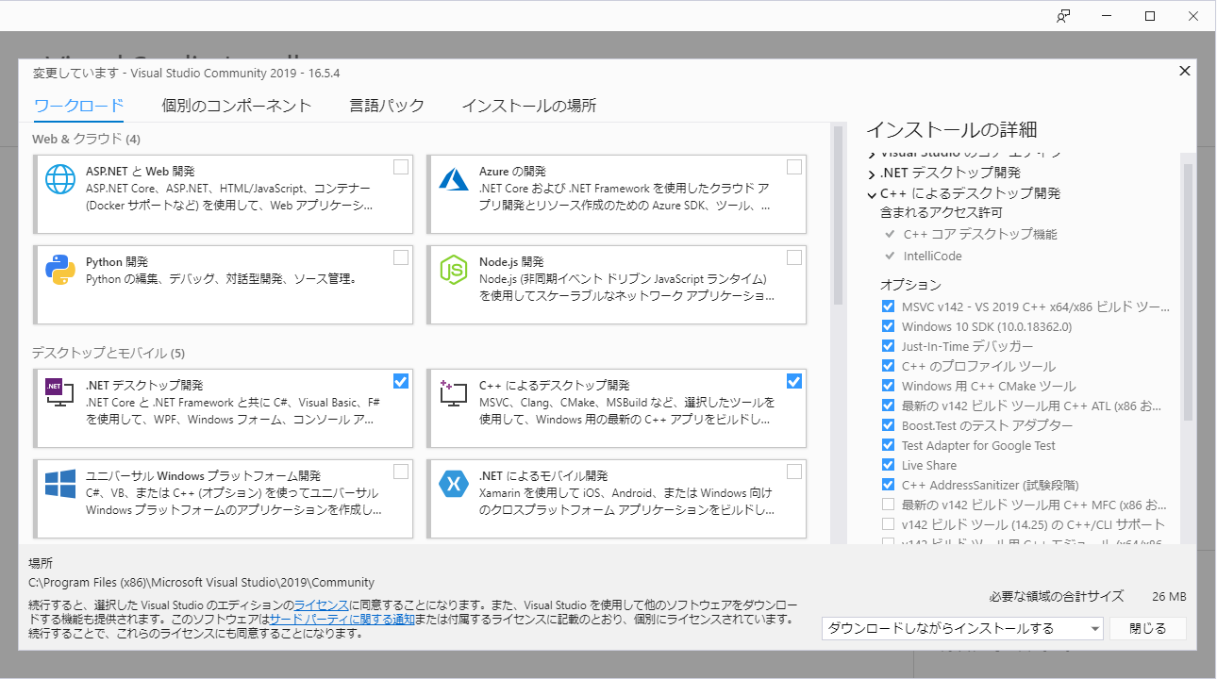Enable the Azure の開発 workload checkbox
Viewport: 1217px width, 679px height.
pyautogui.click(x=794, y=167)
